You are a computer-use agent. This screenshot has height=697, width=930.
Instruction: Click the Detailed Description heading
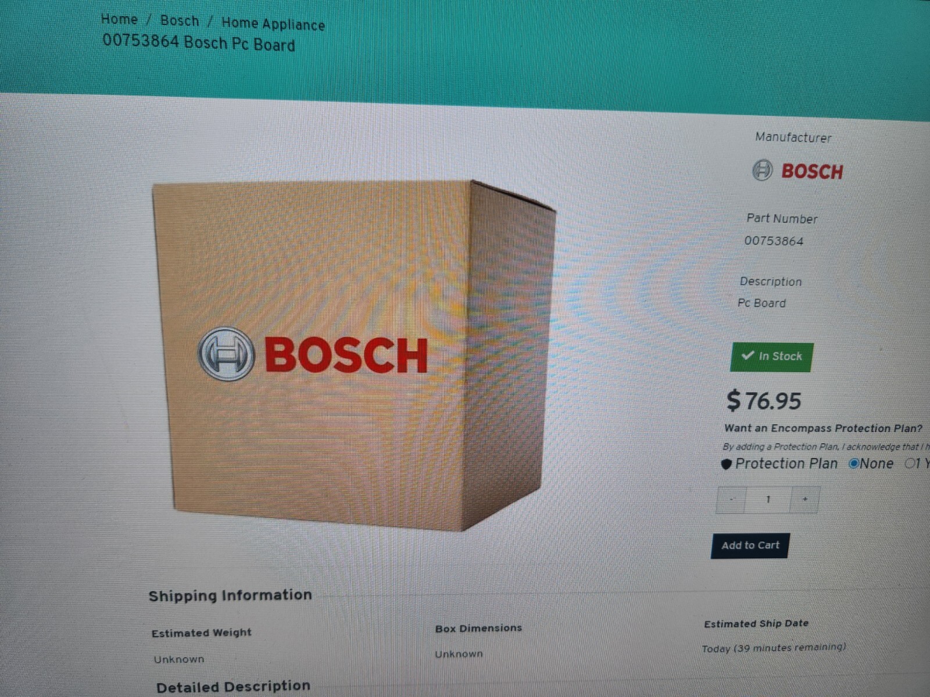coord(233,687)
